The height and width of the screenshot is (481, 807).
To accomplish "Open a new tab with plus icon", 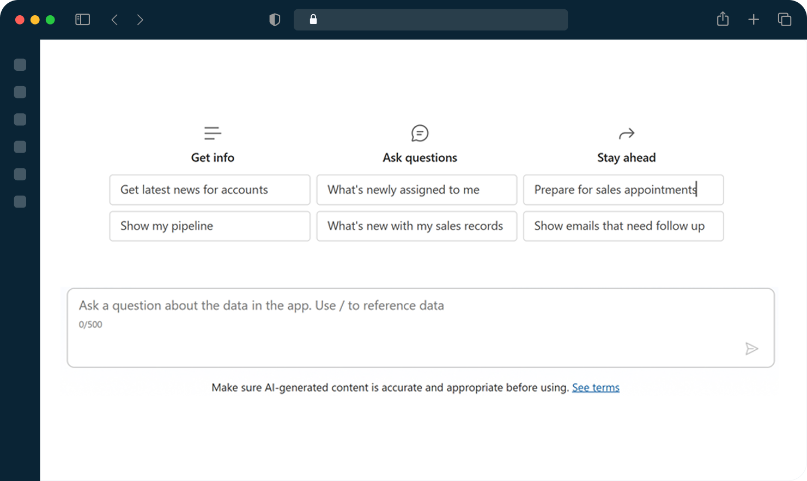I will tap(754, 20).
